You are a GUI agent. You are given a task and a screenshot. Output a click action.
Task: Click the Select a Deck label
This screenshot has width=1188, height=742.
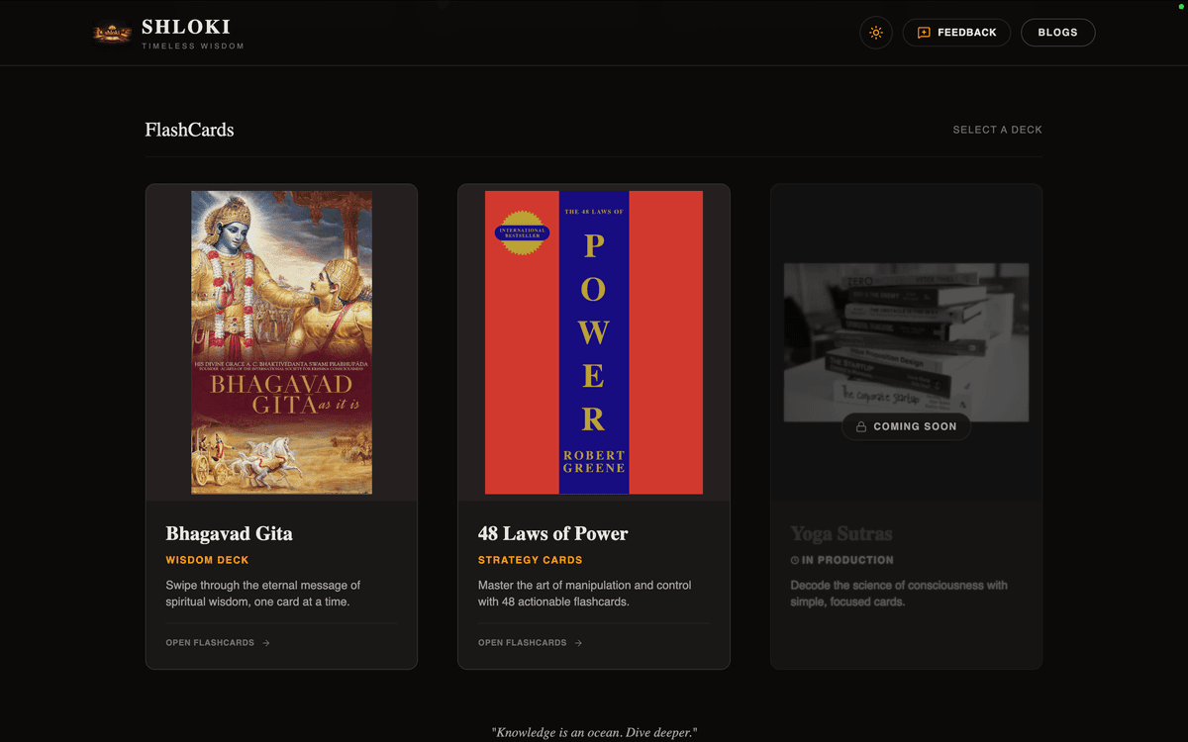pyautogui.click(x=997, y=130)
